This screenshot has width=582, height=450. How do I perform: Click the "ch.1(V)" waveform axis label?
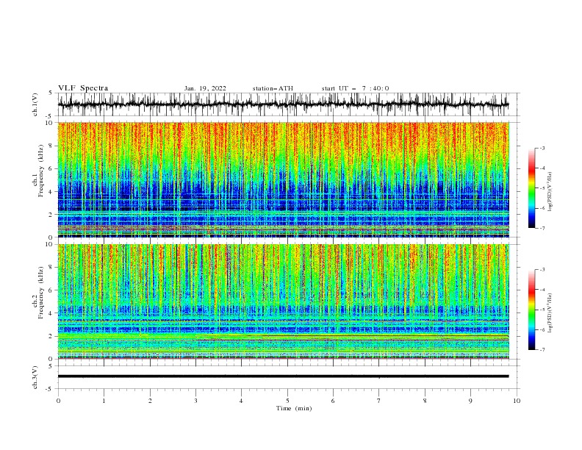pos(35,104)
